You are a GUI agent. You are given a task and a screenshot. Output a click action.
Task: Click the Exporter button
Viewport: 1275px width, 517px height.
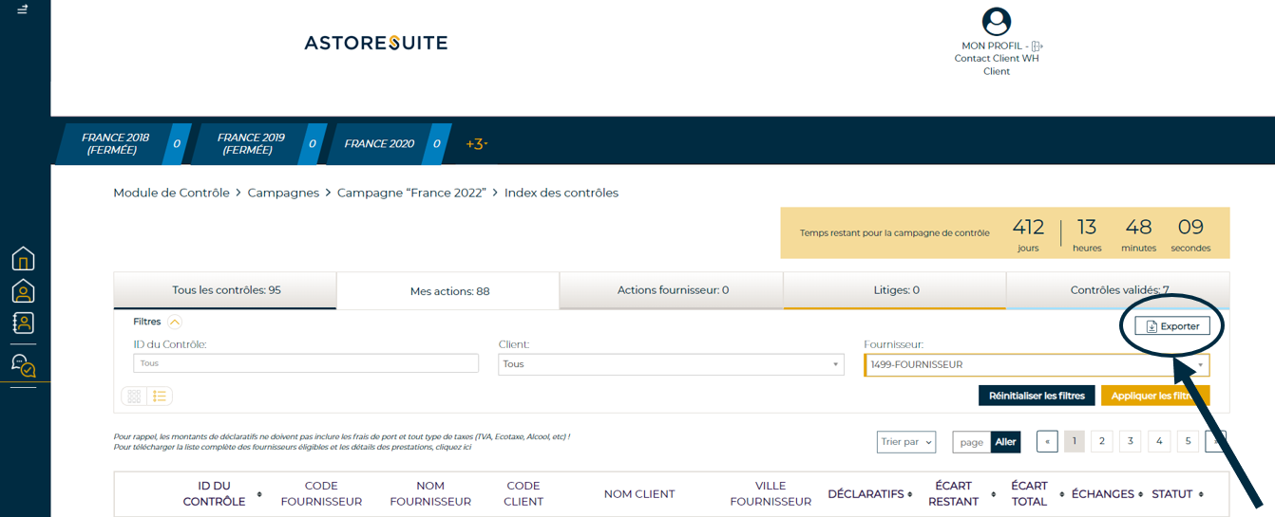[1172, 326]
